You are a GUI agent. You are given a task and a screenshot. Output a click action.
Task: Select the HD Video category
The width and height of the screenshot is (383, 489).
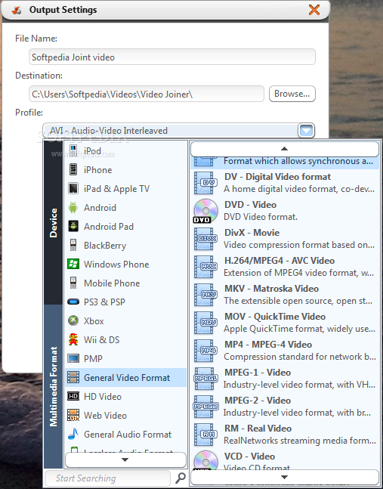click(x=125, y=396)
